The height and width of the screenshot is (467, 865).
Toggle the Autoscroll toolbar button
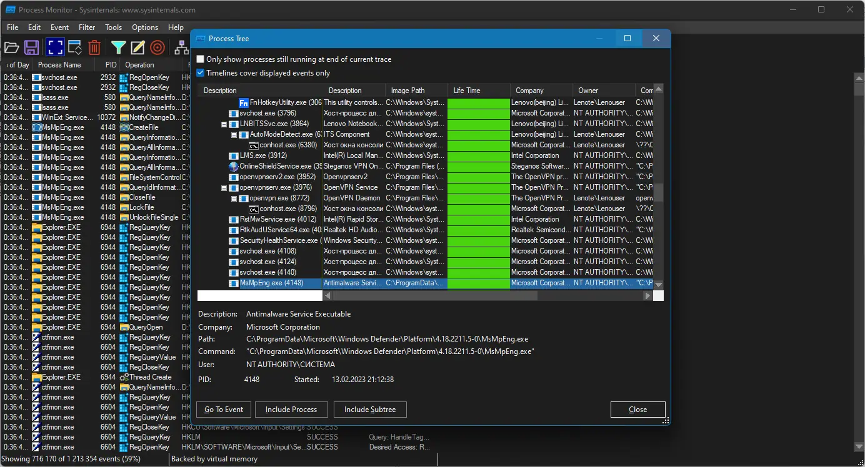pyautogui.click(x=75, y=47)
